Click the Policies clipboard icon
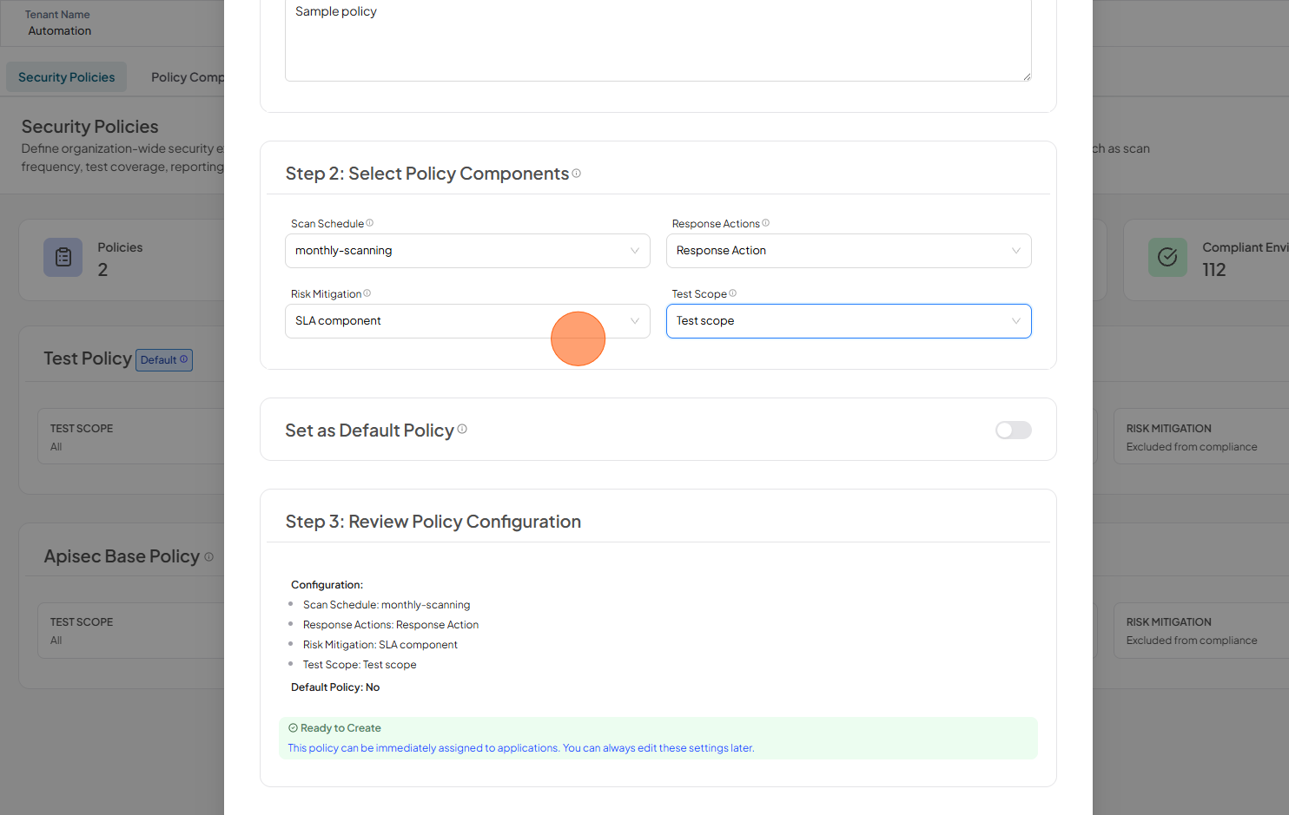The width and height of the screenshot is (1289, 815). tap(63, 258)
